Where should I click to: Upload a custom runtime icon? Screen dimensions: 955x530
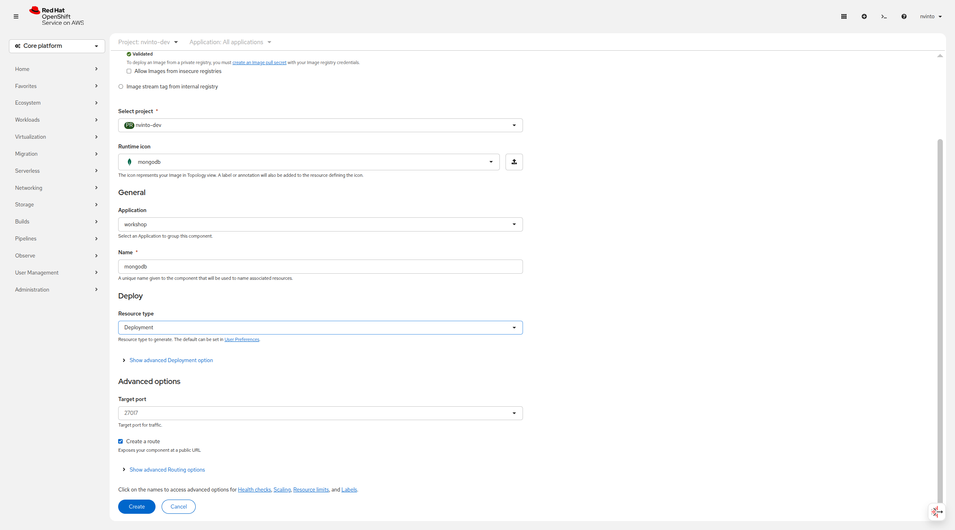point(514,162)
